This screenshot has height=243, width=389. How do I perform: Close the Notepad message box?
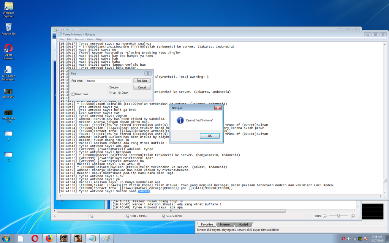(218, 108)
